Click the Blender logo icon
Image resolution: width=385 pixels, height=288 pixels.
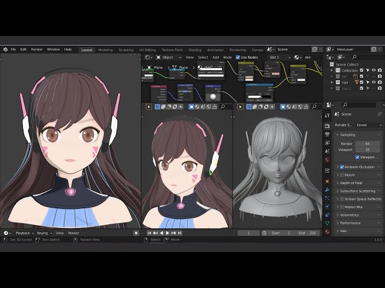tap(5, 49)
